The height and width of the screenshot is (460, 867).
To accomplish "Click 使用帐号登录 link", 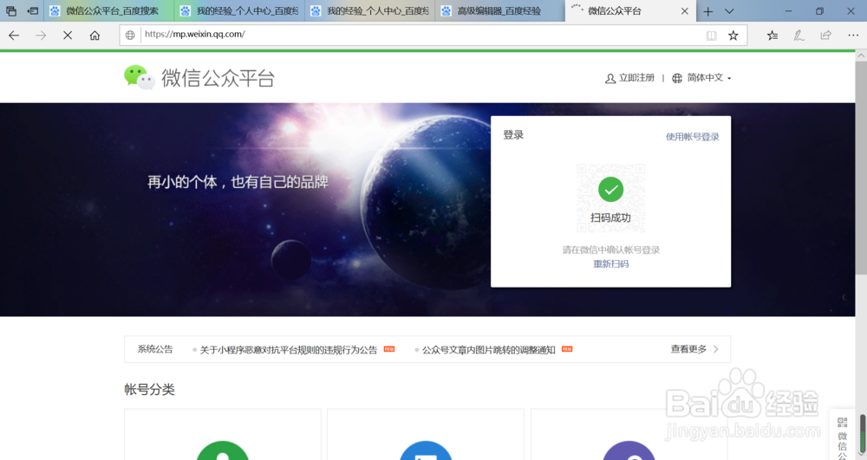I will click(x=692, y=137).
